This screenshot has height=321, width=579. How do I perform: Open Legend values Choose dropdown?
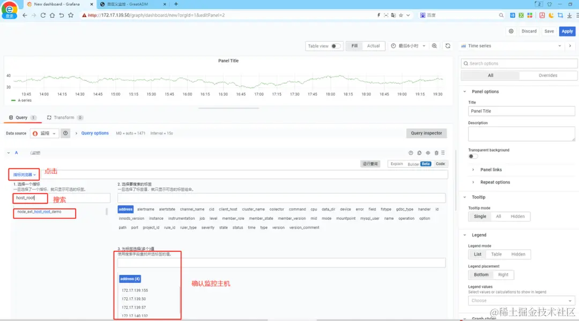[522, 301]
